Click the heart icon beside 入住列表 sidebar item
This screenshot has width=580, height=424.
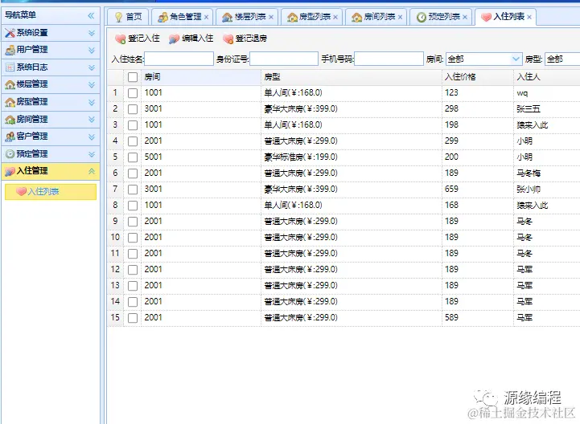[x=21, y=191]
